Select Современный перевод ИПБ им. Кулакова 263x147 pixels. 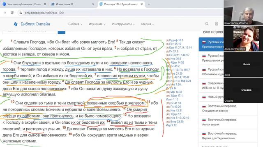pyautogui.click(x=211, y=85)
